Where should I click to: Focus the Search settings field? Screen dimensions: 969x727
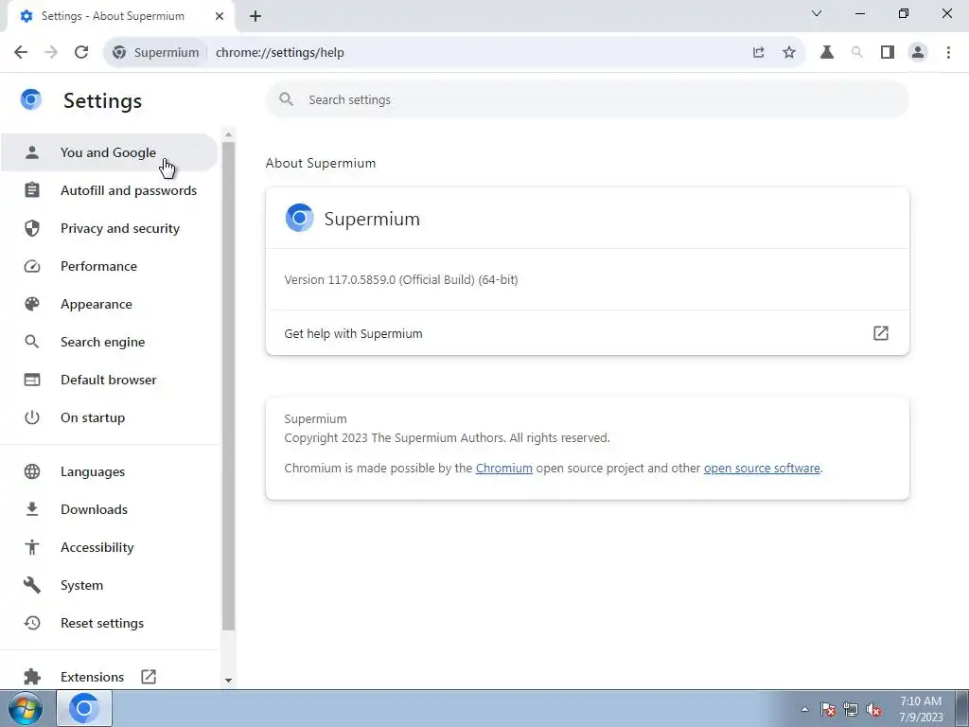[x=587, y=99]
